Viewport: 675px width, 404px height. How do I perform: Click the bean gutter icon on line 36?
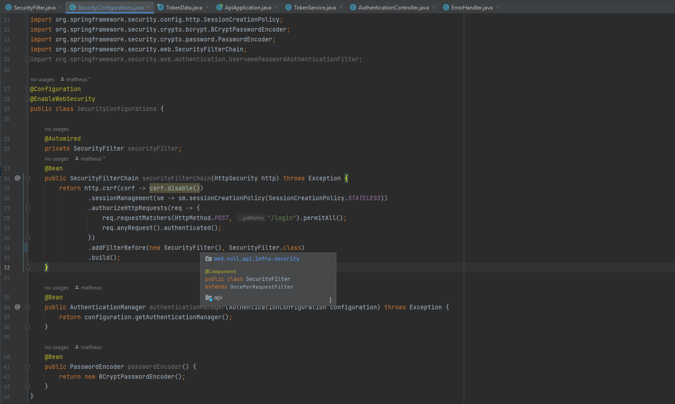tap(18, 307)
